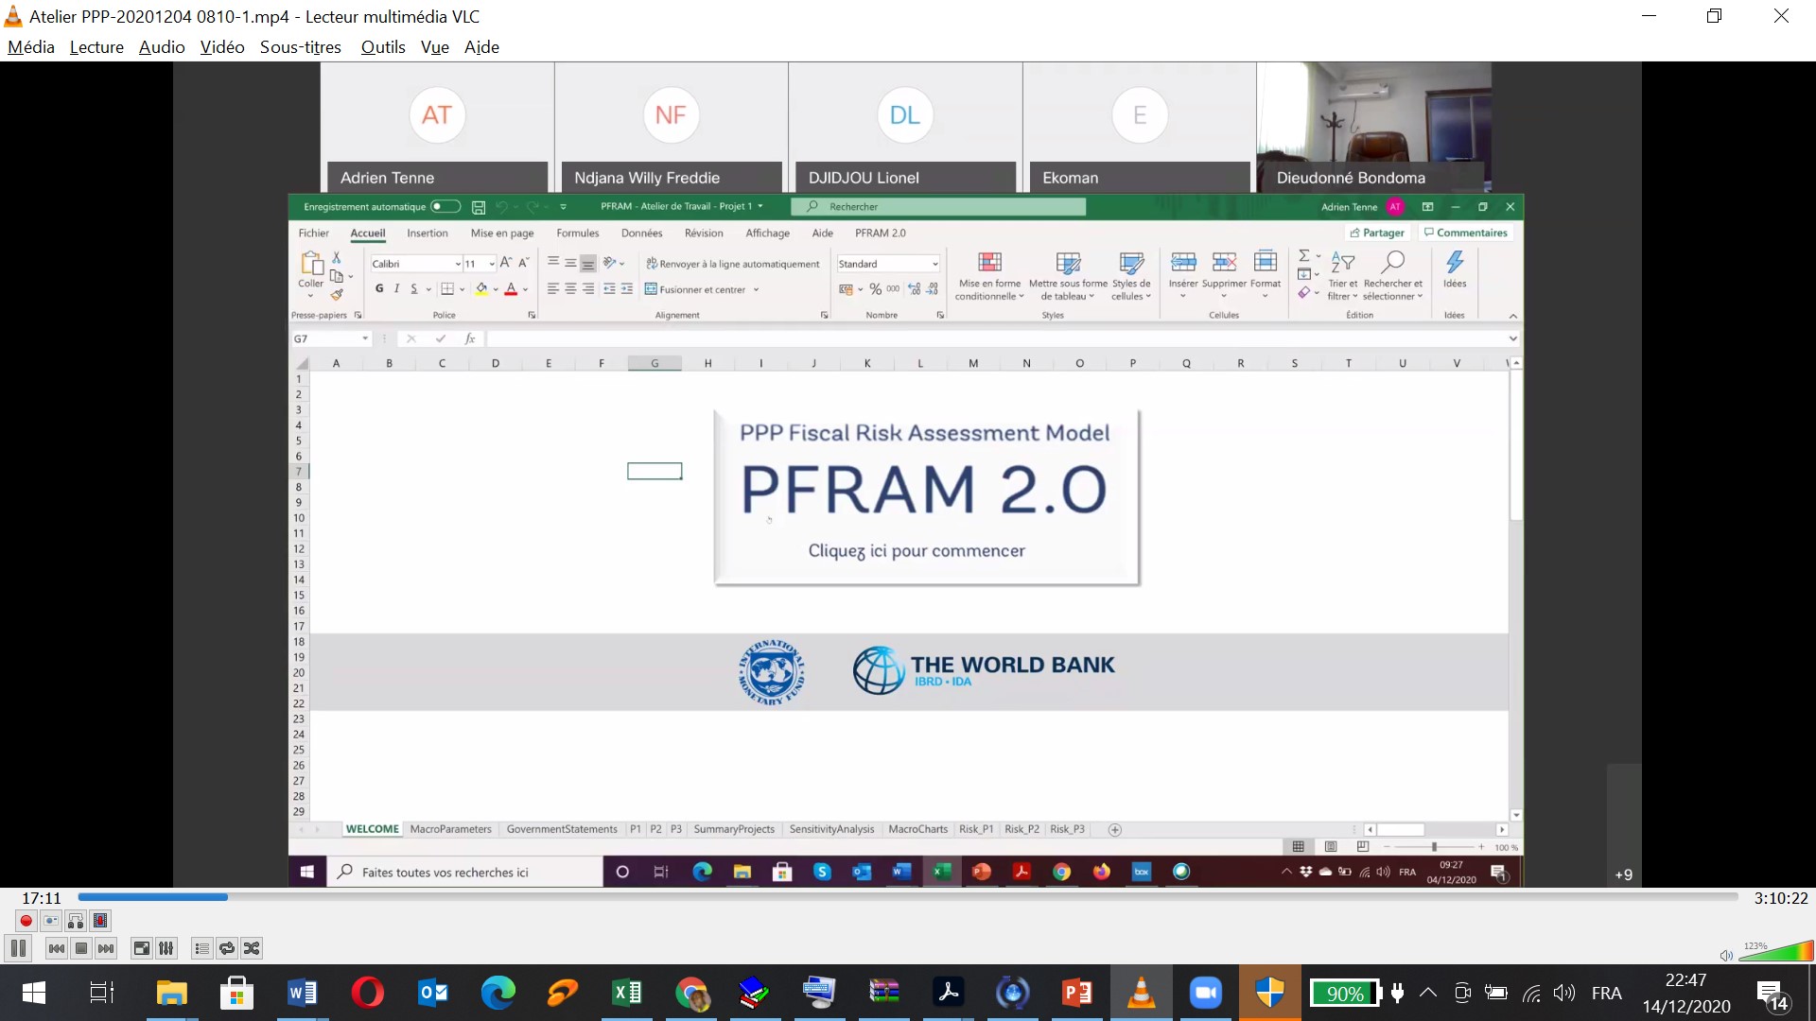Toggle VLC fullscreen video mode
1816x1021 pixels.
(x=142, y=948)
